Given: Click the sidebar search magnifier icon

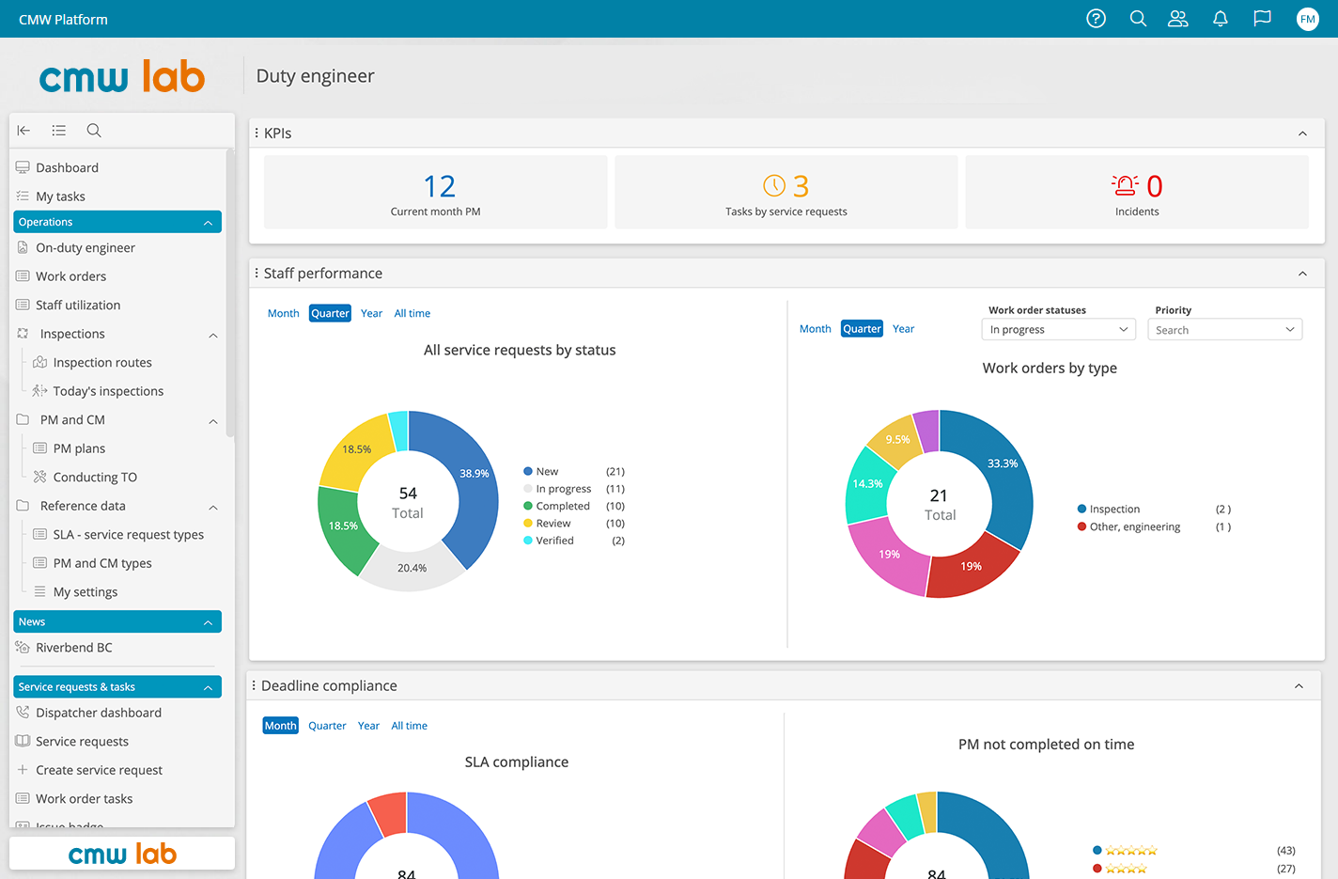Looking at the screenshot, I should point(94,131).
